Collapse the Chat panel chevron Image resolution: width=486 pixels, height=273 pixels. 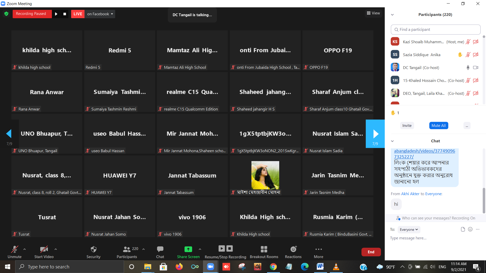pos(392,141)
